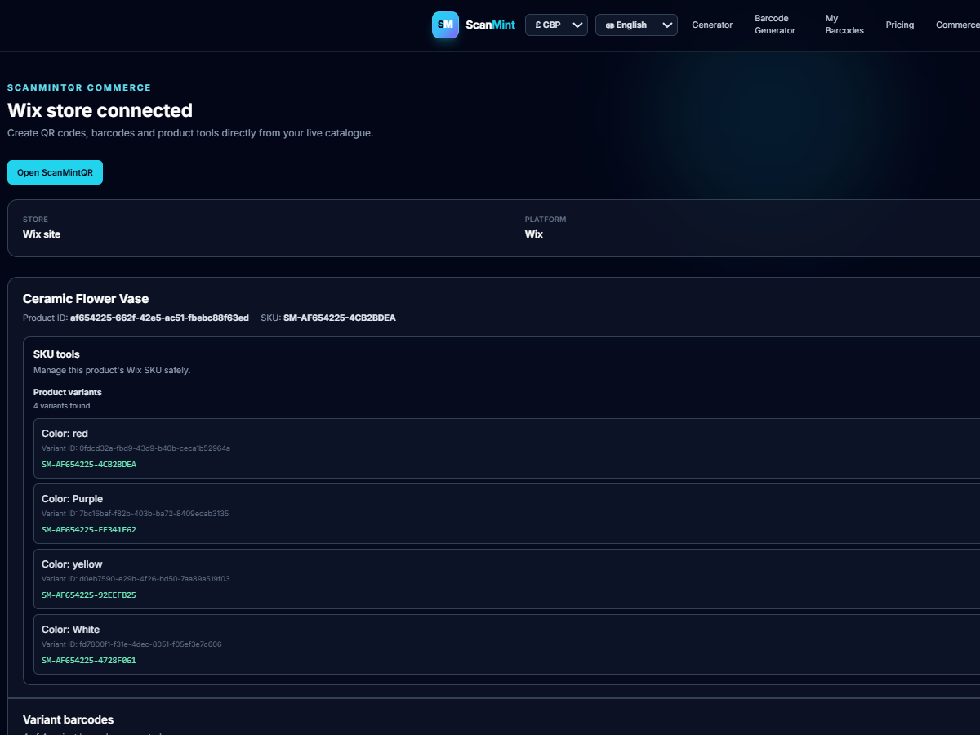Screen dimensions: 980x735
Task: Click Purple Variant ID 7bc16baf text
Action: (x=136, y=514)
